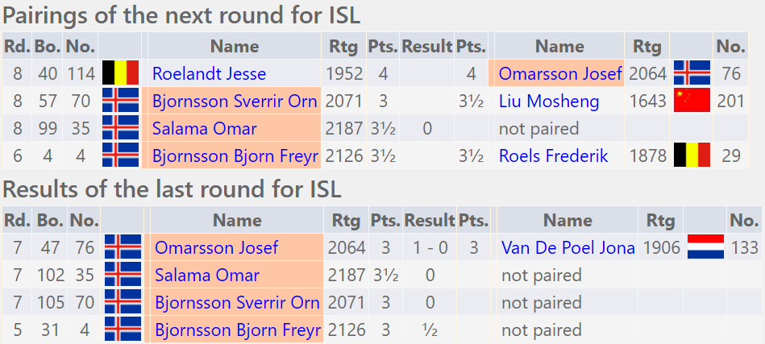Click the Belgian flag beside Roels Frederik
The height and width of the screenshot is (344, 765).
(x=692, y=155)
